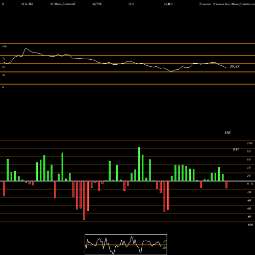Click the MR axis label 60
255x255 pixels.
tap(249, 160)
